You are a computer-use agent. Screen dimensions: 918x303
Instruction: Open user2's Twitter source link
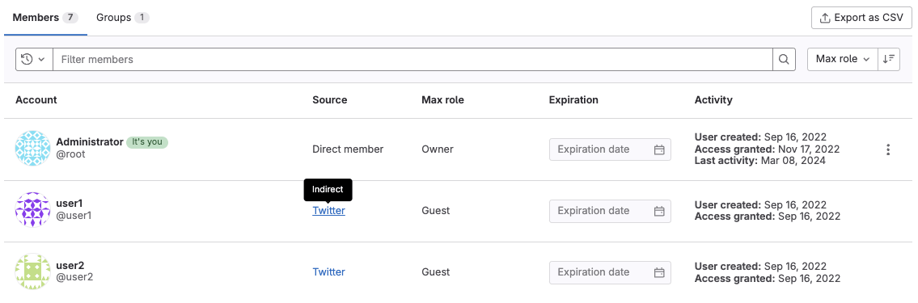[x=328, y=272]
